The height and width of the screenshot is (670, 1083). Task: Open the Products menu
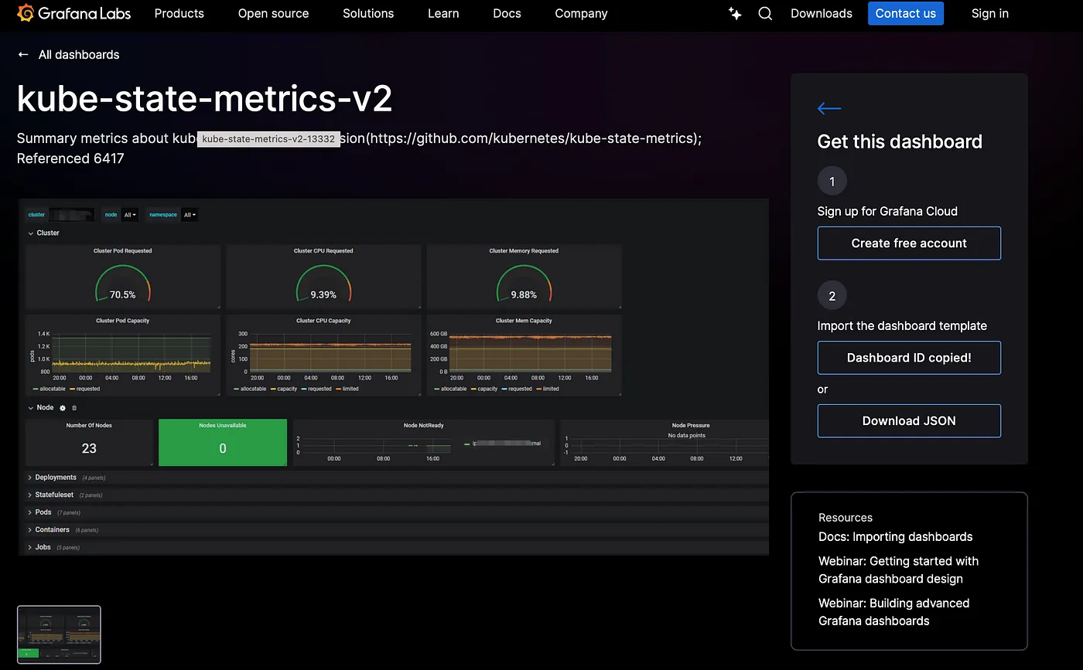coord(179,13)
